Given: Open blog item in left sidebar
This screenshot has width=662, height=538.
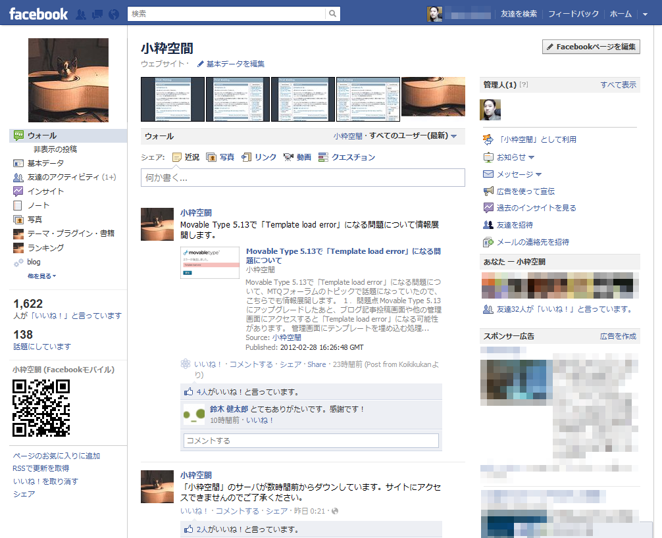Looking at the screenshot, I should tap(34, 262).
